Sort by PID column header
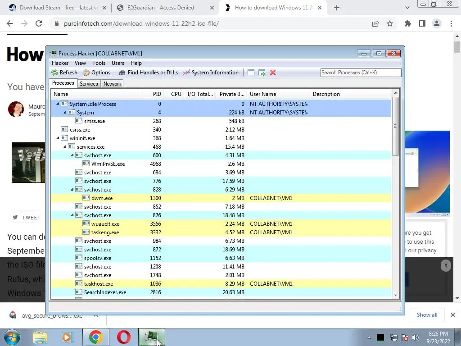 [152, 94]
